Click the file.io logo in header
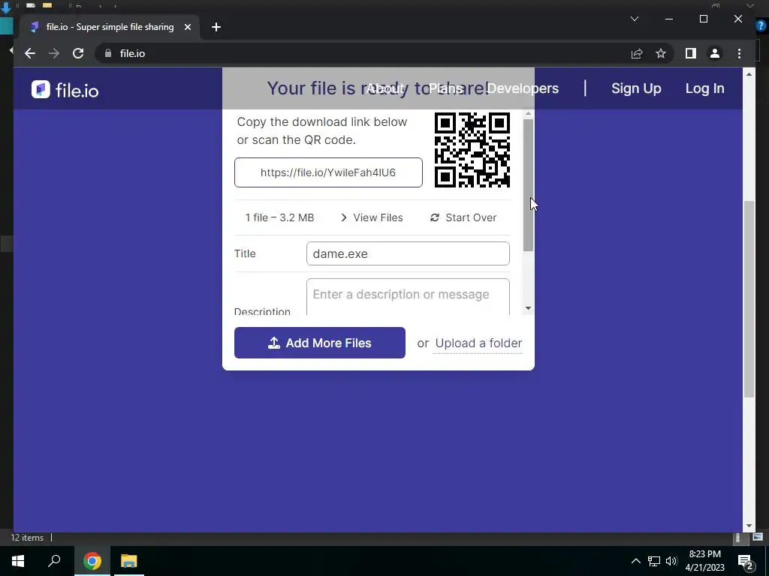Screen dimensions: 769x576 pos(65,90)
